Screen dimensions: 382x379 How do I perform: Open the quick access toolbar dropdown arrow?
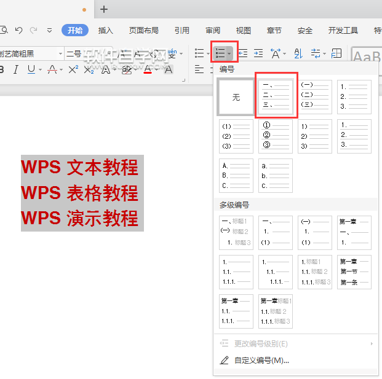tap(49, 31)
